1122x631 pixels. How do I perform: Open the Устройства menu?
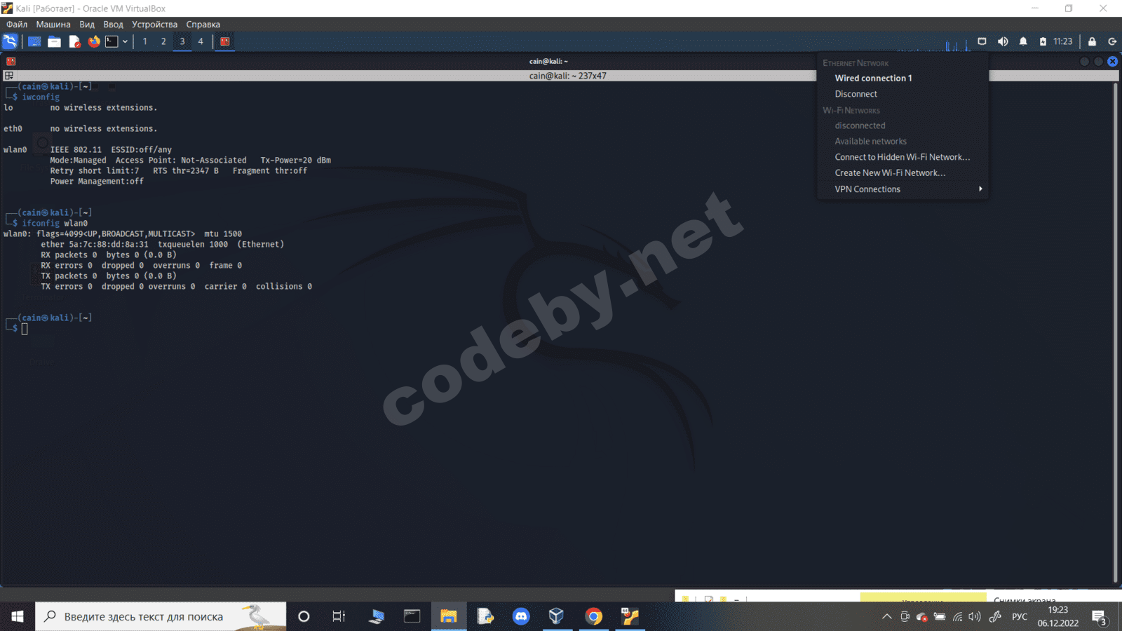click(x=154, y=25)
